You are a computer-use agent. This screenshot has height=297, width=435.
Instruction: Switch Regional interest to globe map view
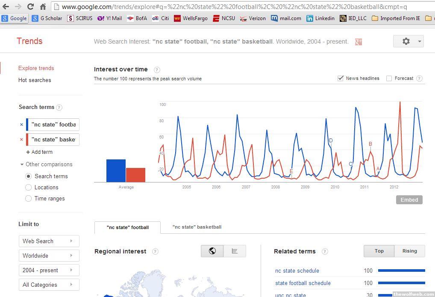pyautogui.click(x=212, y=251)
